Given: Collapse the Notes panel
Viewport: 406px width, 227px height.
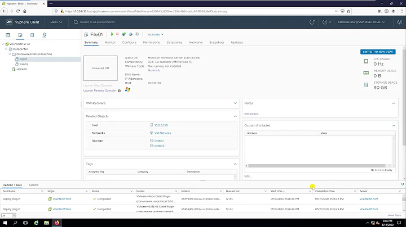Looking at the screenshot, I should [394, 103].
